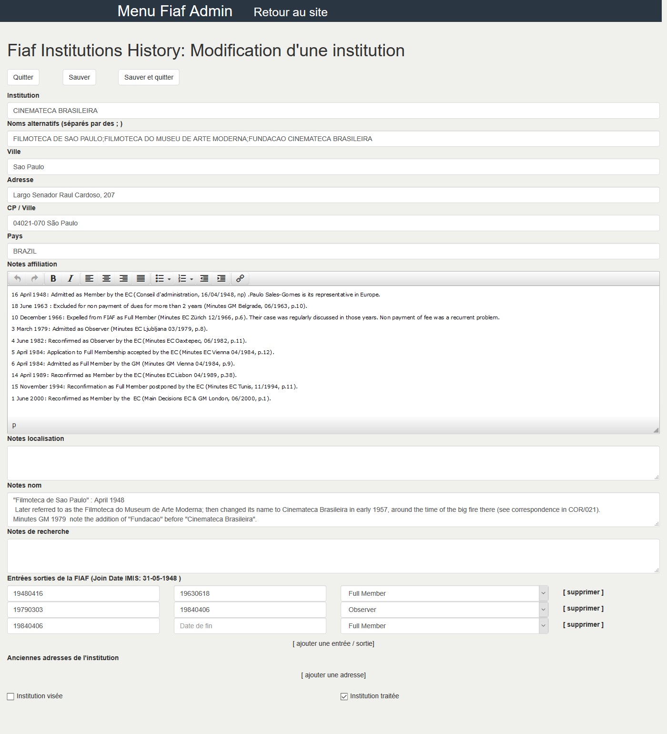
Task: Click ajouter une adresse link
Action: (333, 675)
